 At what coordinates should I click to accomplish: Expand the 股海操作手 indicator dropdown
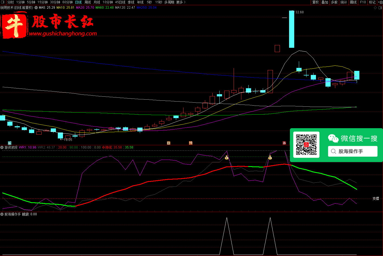[2, 214]
